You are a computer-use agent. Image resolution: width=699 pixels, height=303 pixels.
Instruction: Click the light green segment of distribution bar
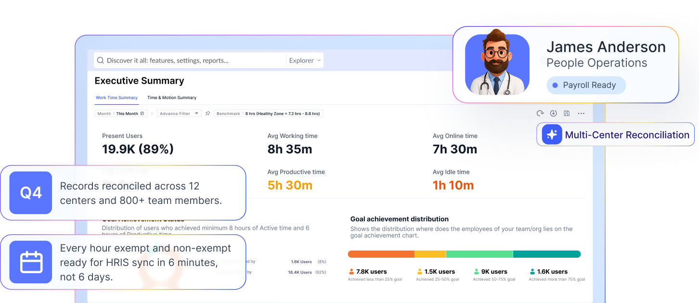[x=479, y=254]
